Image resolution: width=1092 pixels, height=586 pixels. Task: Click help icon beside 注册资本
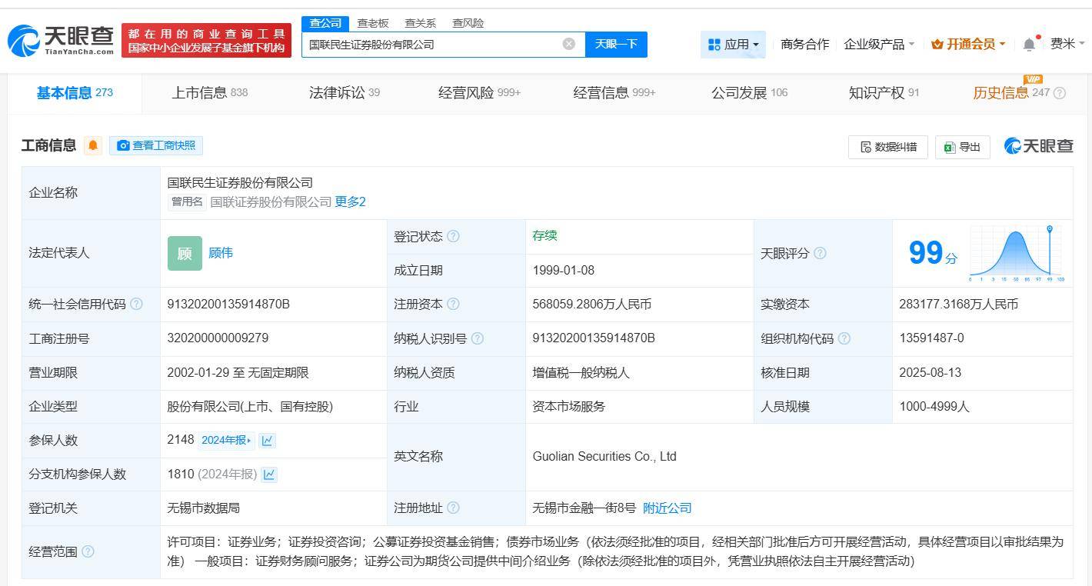click(453, 305)
